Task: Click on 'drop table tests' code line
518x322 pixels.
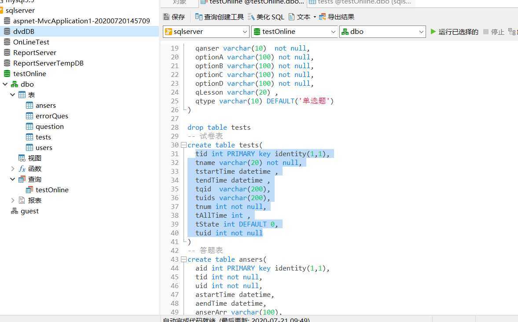Action: click(x=219, y=128)
